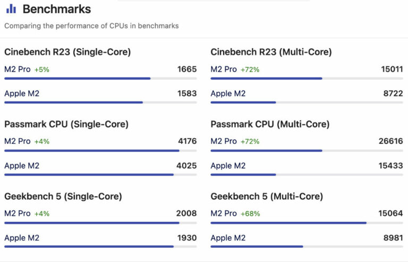The width and height of the screenshot is (408, 262).
Task: Open Geekbench 5 (Single-Core) benchmark
Action: (x=63, y=196)
